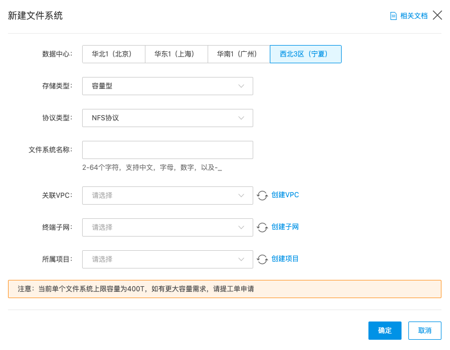Refresh the project list icon

coord(262,259)
